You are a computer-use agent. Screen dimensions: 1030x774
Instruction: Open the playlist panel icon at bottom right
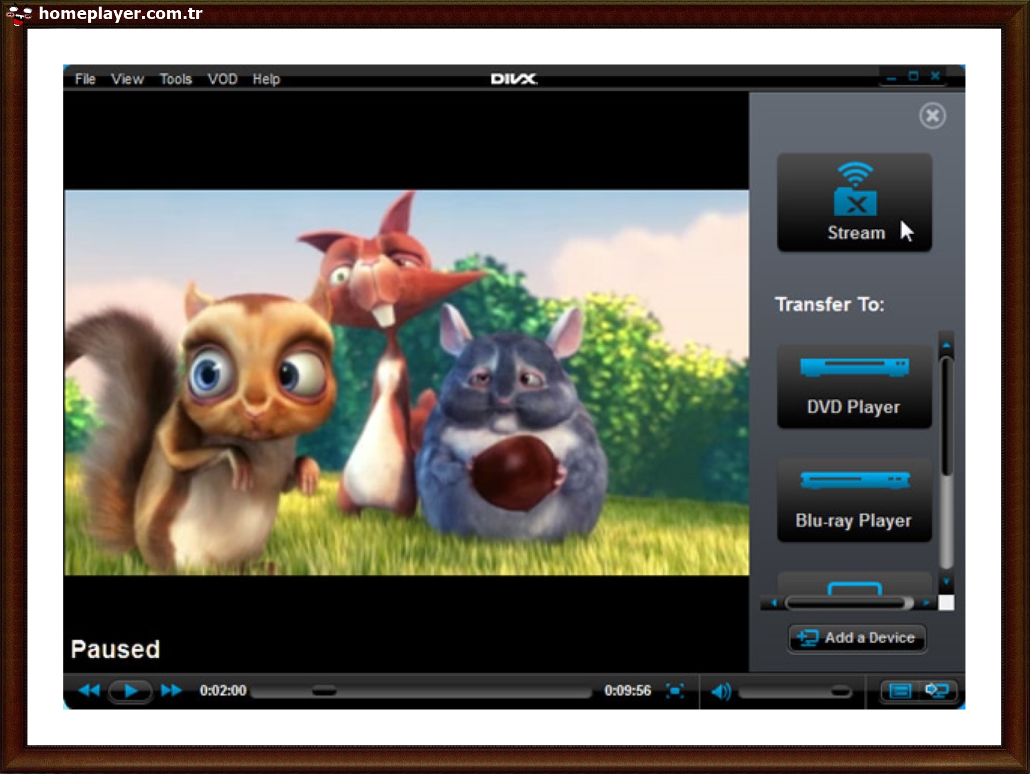point(900,691)
